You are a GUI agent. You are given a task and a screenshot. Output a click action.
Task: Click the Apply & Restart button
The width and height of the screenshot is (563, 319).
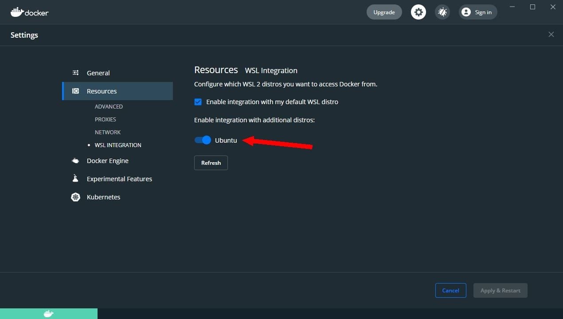point(500,290)
